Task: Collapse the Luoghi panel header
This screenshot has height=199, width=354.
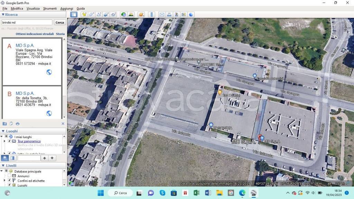Action: 3,131
